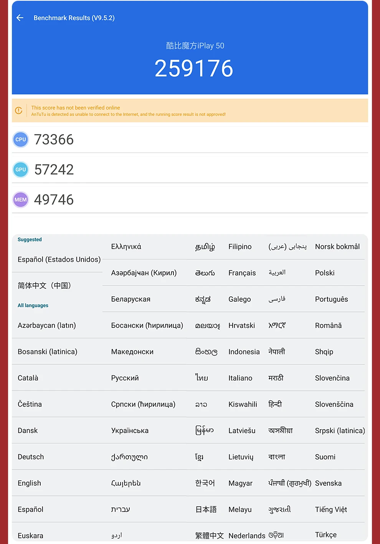Choose Босански (ћирилица) language

[x=147, y=326]
